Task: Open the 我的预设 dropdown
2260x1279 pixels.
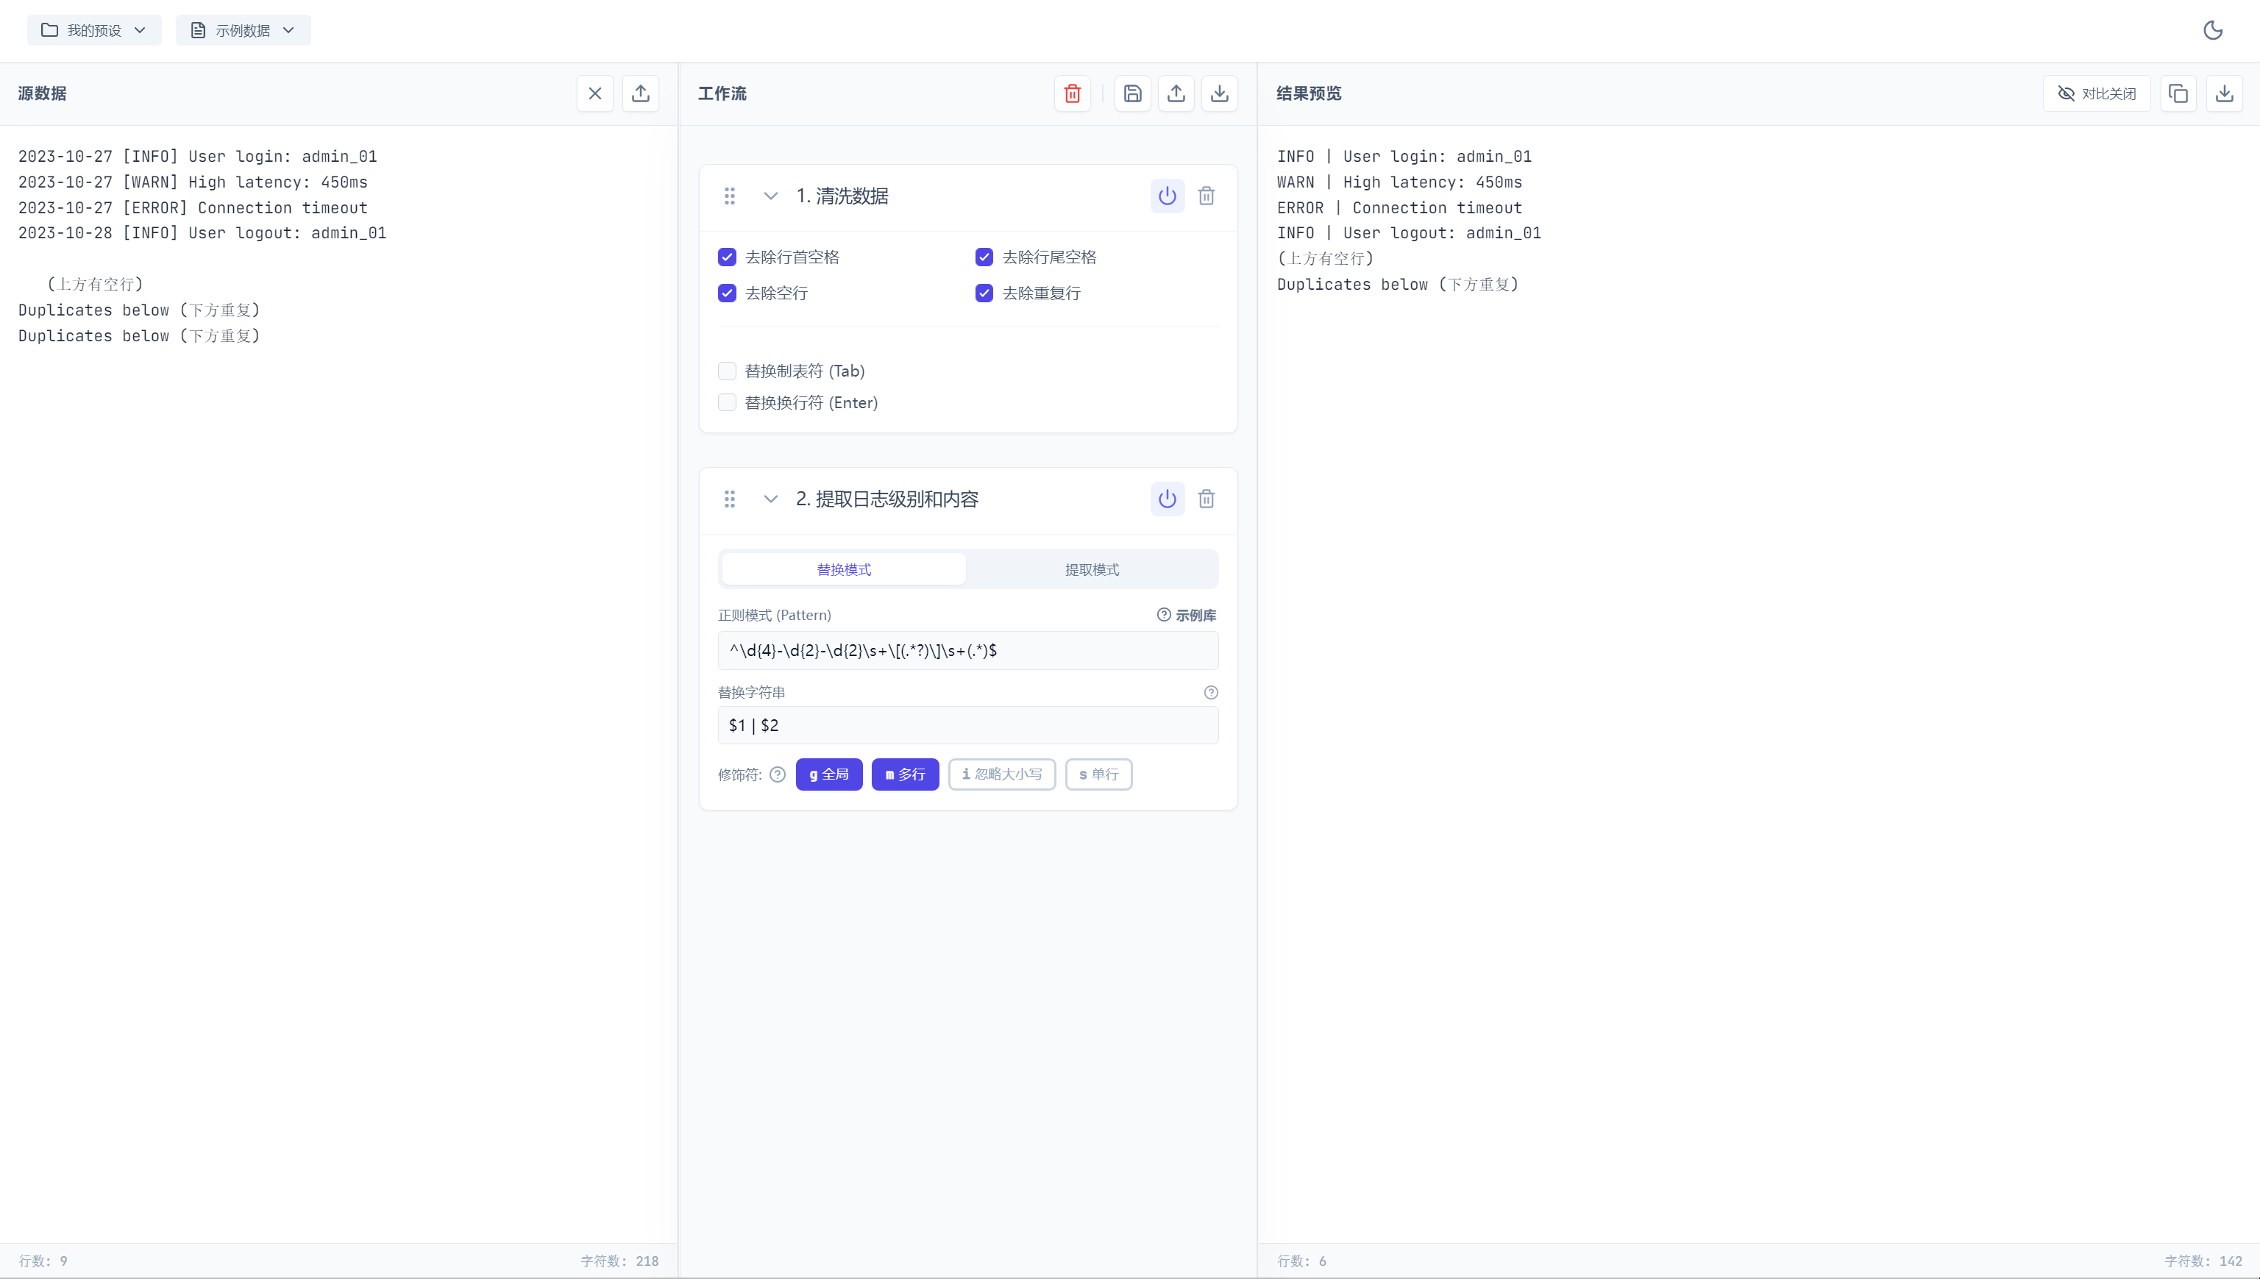Action: 94,31
